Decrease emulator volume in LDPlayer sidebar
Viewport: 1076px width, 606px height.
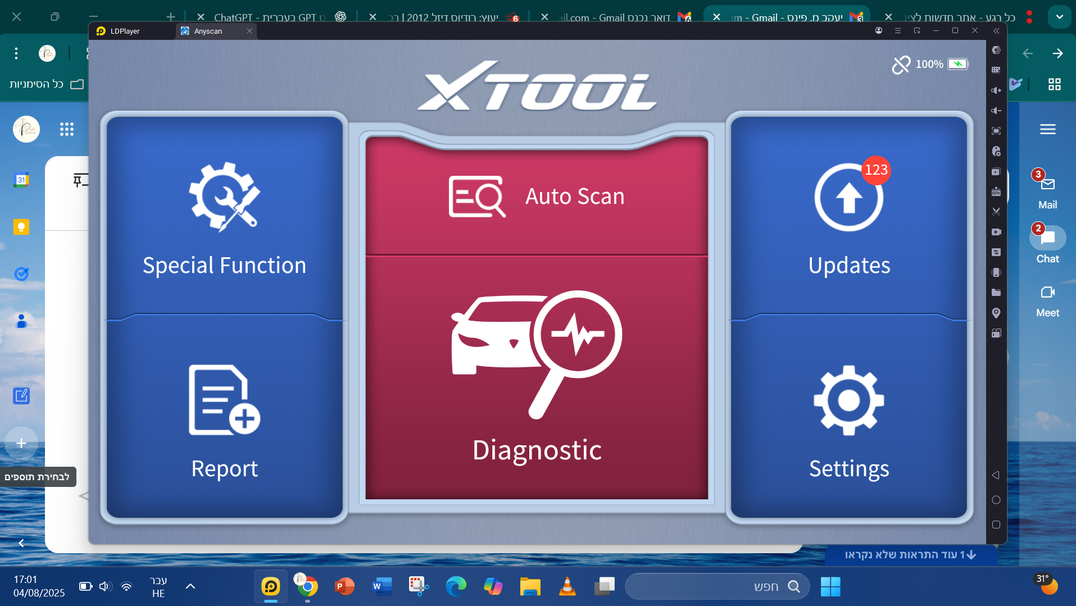click(x=996, y=111)
